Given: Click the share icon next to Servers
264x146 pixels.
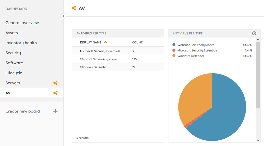Looking at the screenshot, I should pos(55,83).
